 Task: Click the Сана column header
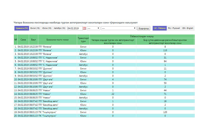[23, 40]
